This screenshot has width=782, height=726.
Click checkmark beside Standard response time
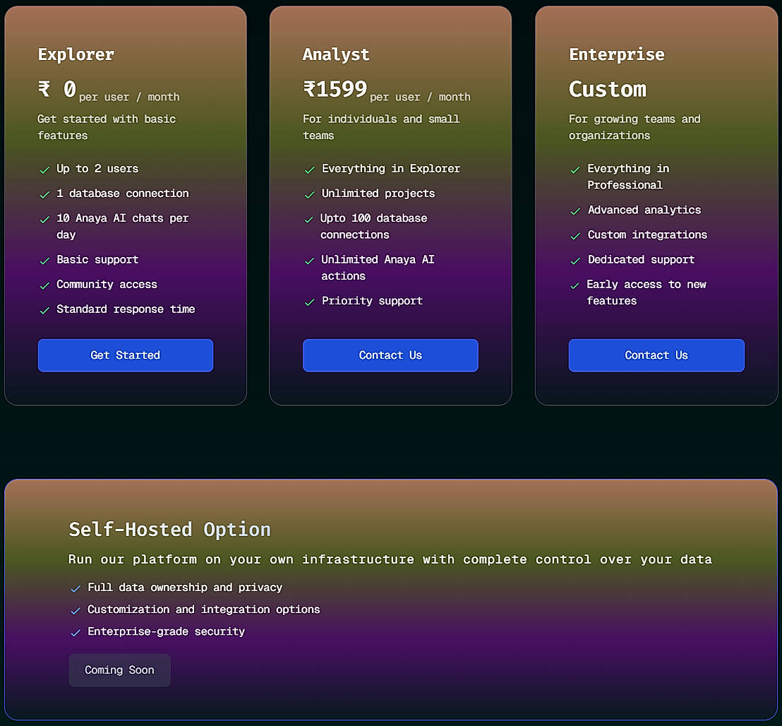point(45,310)
